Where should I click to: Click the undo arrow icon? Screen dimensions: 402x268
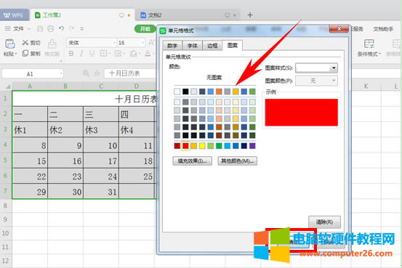(x=61, y=28)
